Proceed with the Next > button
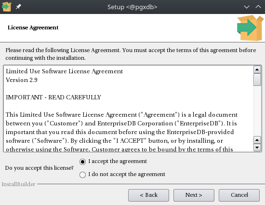Screen dimensions: 265x205 tap(194, 195)
